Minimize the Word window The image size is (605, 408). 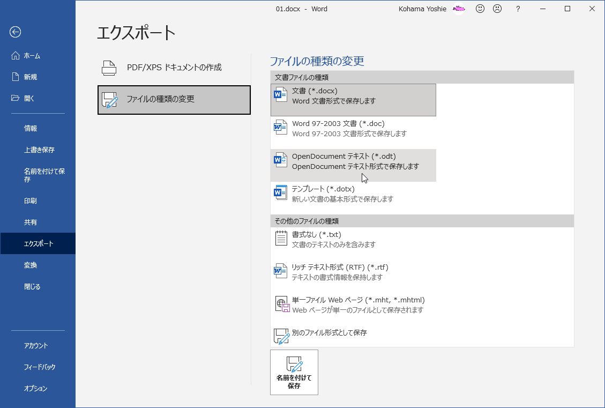[x=543, y=9]
